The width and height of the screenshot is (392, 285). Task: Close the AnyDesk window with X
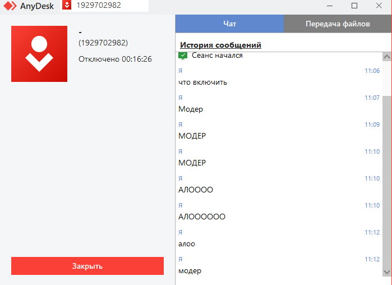point(379,6)
